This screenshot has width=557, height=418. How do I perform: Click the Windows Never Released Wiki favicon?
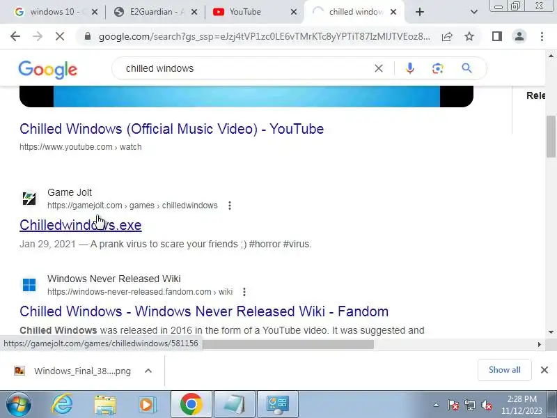pyautogui.click(x=29, y=285)
